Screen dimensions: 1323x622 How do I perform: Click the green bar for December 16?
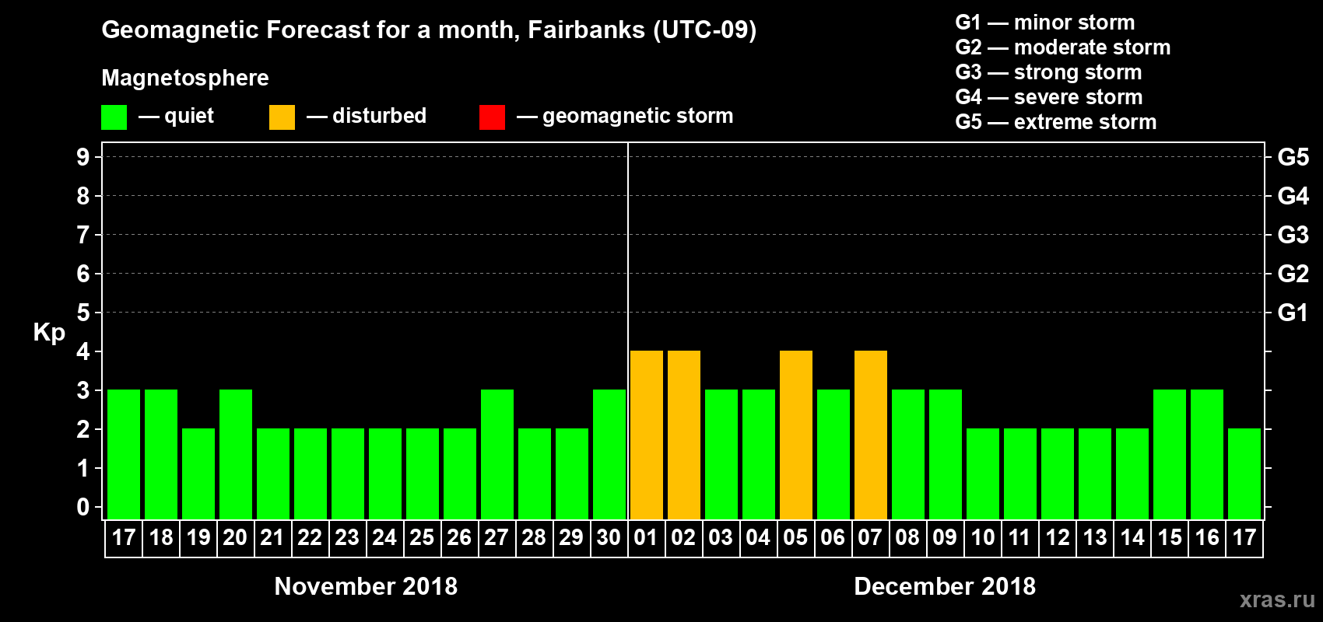point(1207,454)
